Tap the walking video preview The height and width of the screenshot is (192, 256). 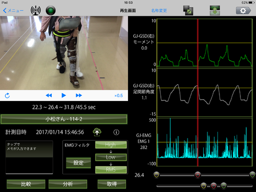(x=64, y=53)
